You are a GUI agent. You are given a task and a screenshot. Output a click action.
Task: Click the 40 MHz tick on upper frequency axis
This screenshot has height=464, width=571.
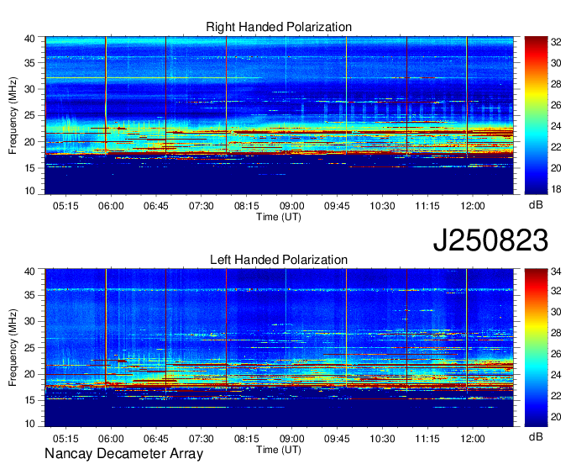click(x=29, y=39)
